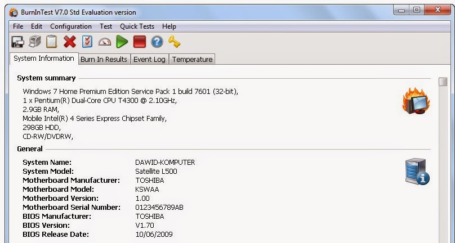Open the File menu
Viewport: 455px width, 243px height.
click(18, 26)
